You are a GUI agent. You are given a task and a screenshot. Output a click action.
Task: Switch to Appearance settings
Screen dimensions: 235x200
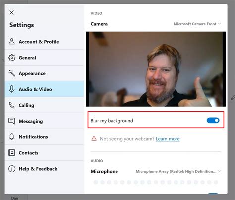45,73
